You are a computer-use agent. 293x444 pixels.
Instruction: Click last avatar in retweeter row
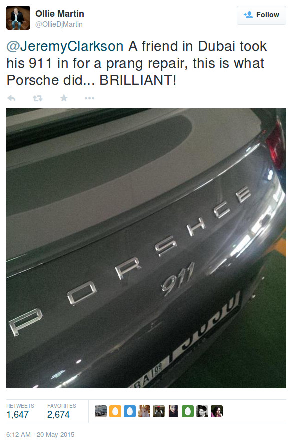pos(217,411)
